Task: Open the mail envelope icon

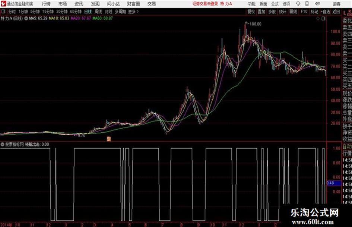Action: tap(317, 4)
